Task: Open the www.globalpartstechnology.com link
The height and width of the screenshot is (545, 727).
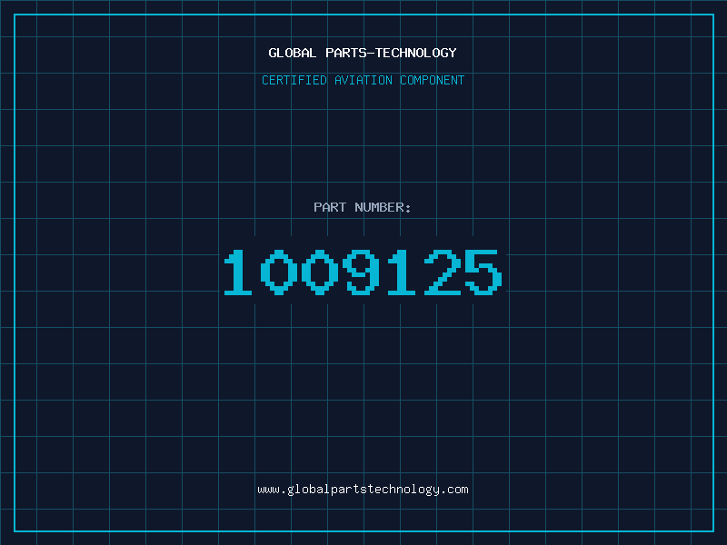Action: (x=363, y=490)
